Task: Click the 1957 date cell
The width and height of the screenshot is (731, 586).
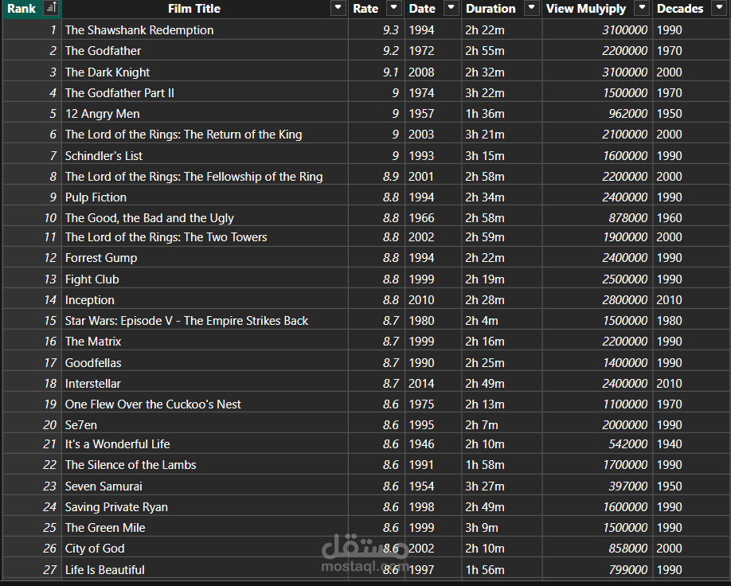Action: tap(433, 113)
